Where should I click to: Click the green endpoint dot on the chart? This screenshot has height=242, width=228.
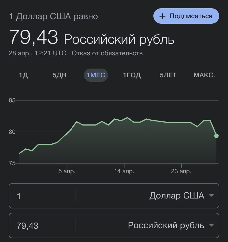216,136
